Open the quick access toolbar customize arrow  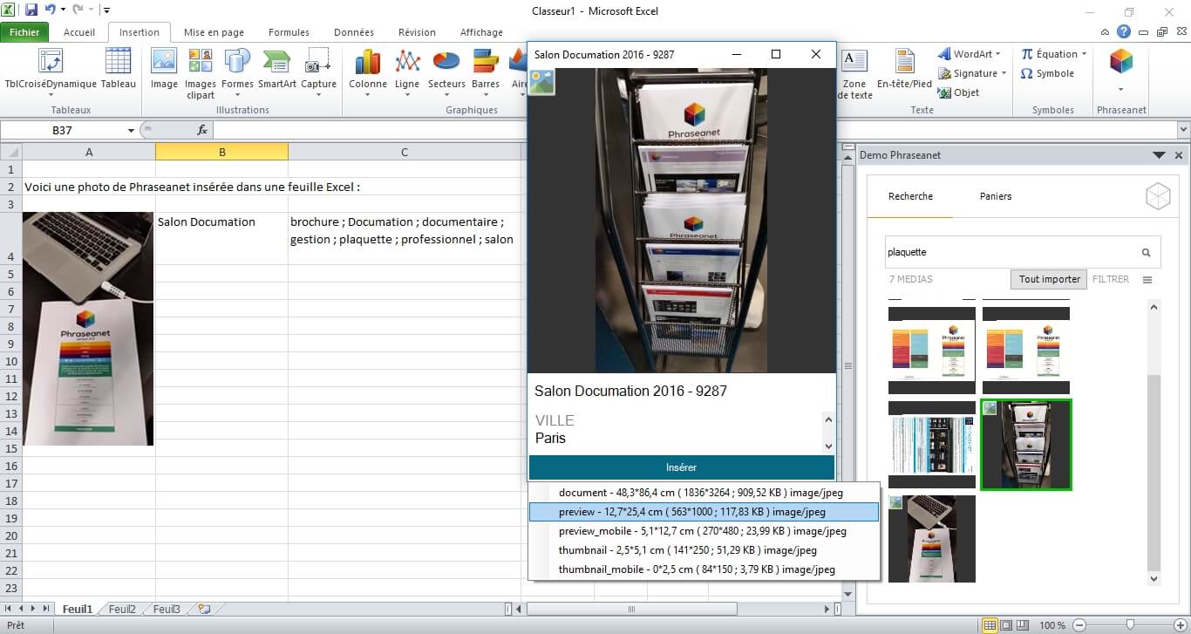coord(106,10)
